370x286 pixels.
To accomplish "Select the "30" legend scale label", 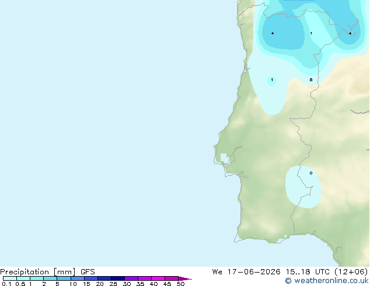I will (127, 284).
